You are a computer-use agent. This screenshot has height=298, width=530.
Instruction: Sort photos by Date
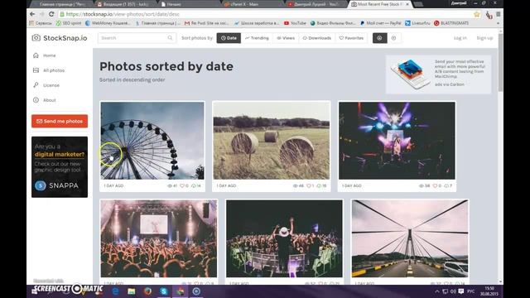(x=229, y=38)
